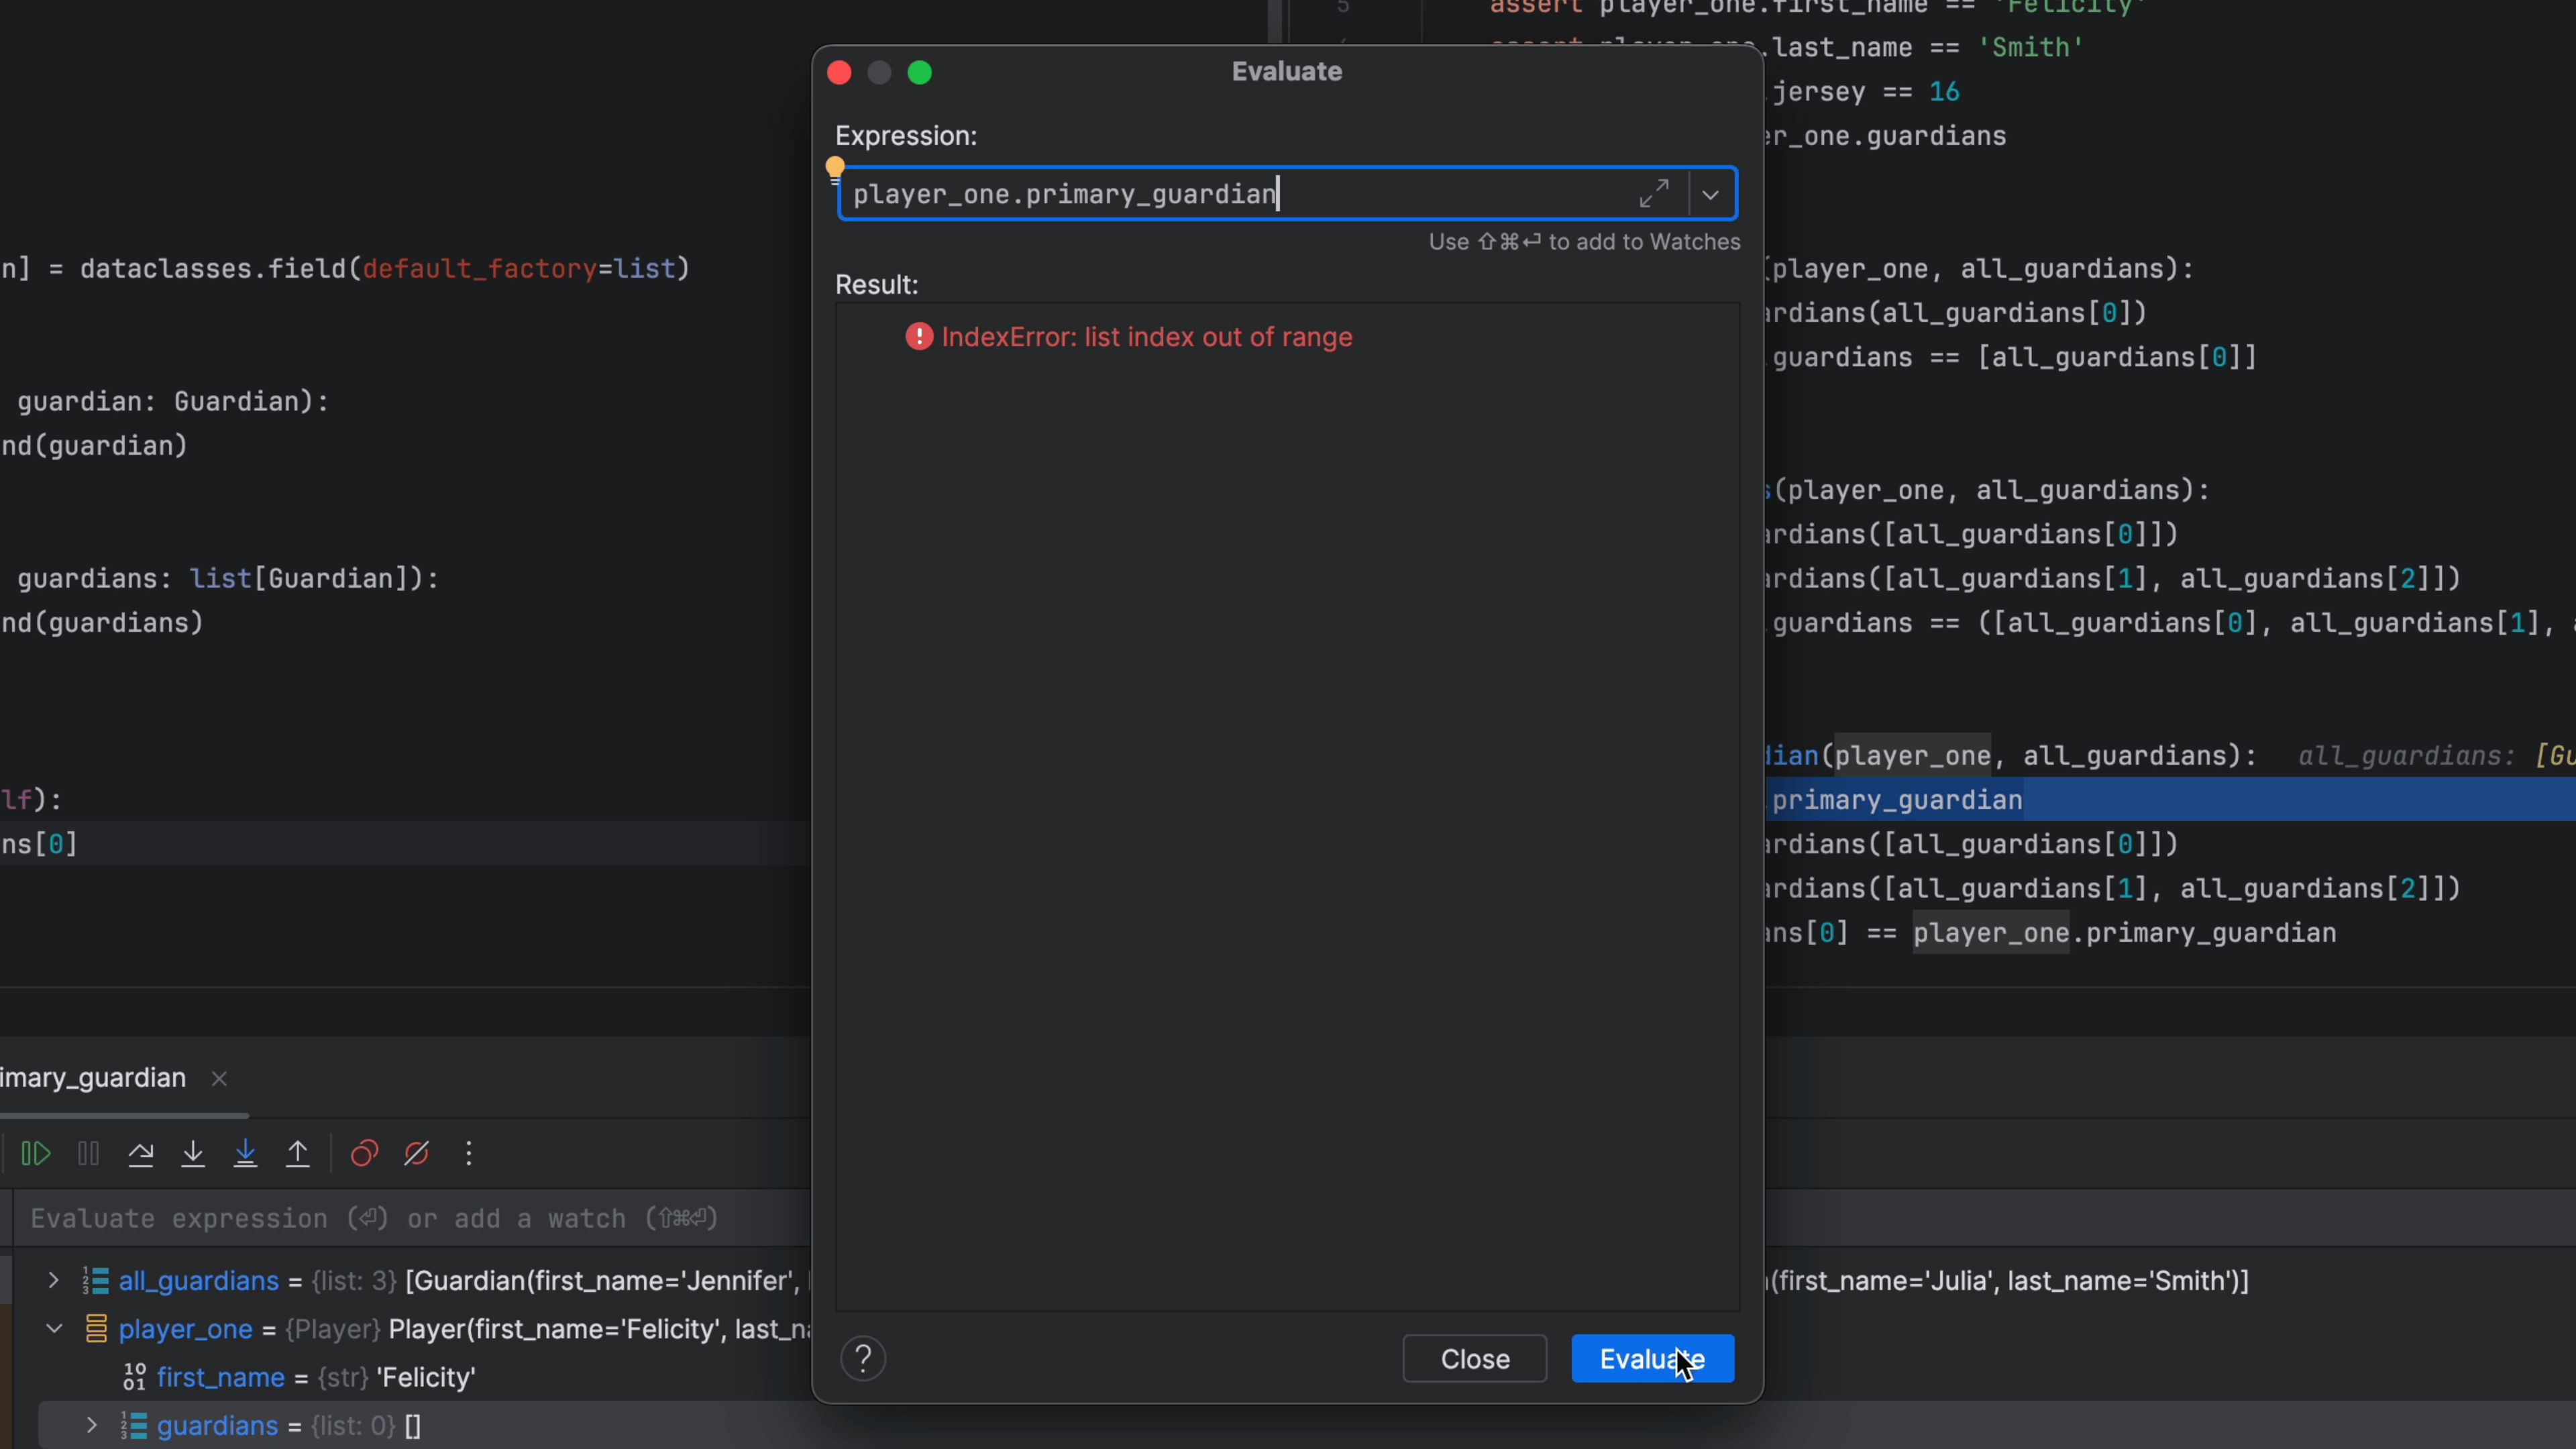The width and height of the screenshot is (2576, 1449).
Task: Click the Step Out icon
Action: tap(298, 1154)
